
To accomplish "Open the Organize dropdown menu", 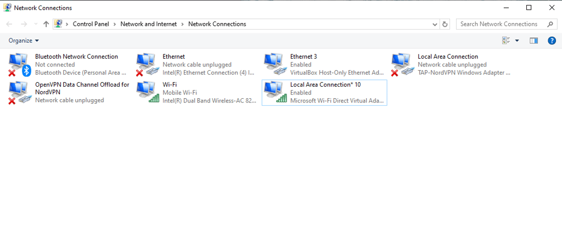I will pyautogui.click(x=24, y=41).
